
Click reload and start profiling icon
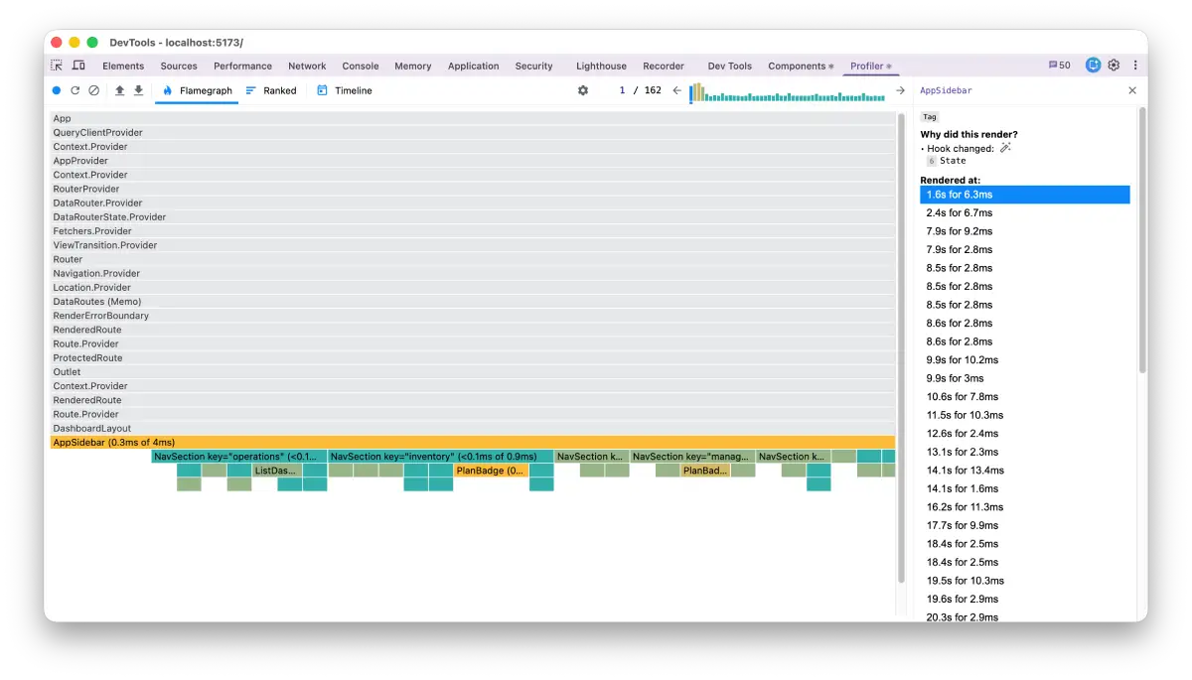click(x=74, y=90)
